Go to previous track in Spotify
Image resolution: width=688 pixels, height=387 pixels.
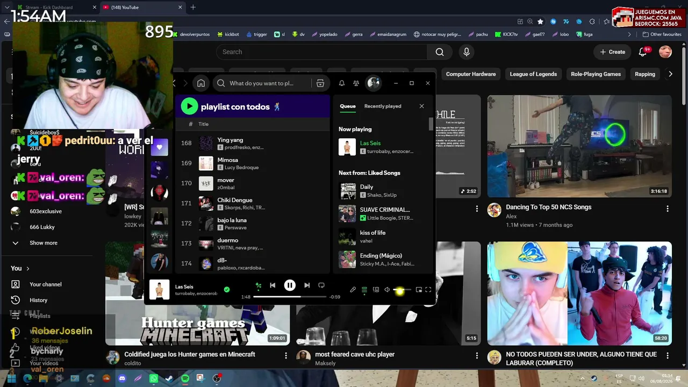(273, 285)
